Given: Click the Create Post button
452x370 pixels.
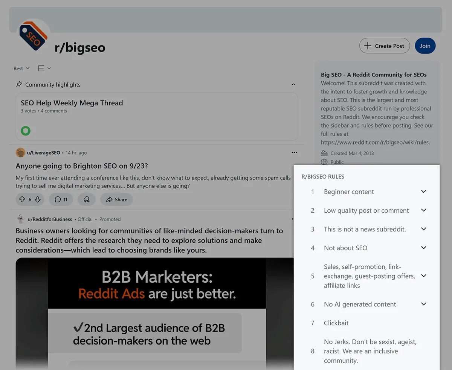Looking at the screenshot, I should click(385, 46).
